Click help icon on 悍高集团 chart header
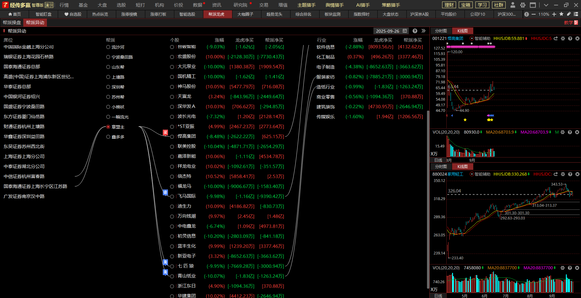The height and width of the screenshot is (298, 581). [570, 38]
